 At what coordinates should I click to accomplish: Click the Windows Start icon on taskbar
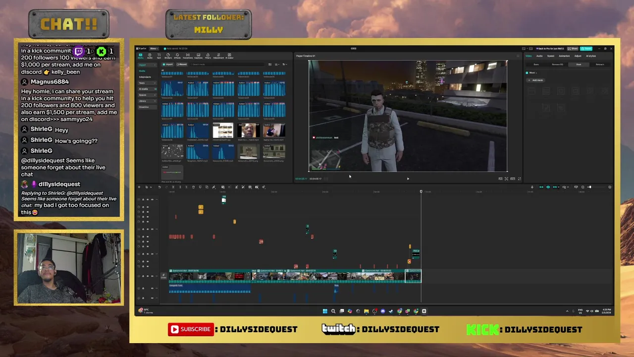tap(325, 311)
